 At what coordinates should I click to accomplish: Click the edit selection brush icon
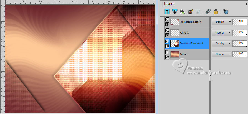(x=190, y=12)
